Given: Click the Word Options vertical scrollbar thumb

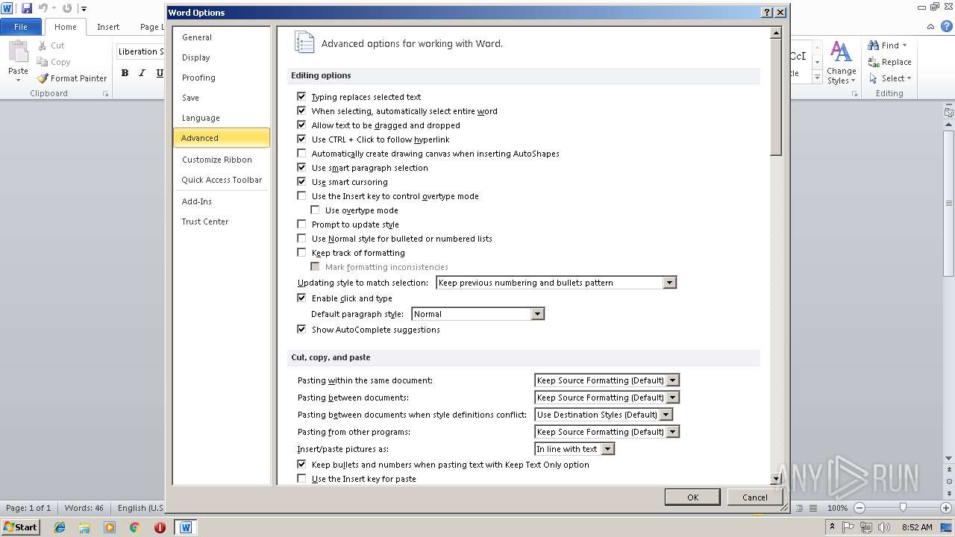Looking at the screenshot, I should tap(776, 98).
